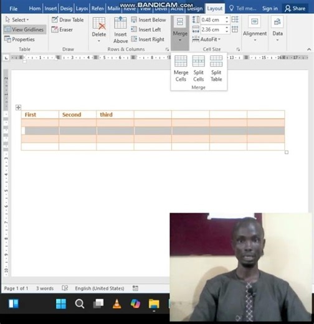Viewport: 314px width, 324px height.
Task: Launch VLC media player from taskbar
Action: [x=117, y=304]
